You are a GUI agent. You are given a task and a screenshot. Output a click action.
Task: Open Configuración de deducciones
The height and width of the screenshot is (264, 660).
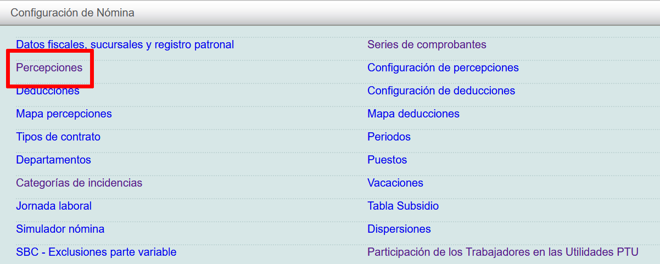click(x=441, y=91)
